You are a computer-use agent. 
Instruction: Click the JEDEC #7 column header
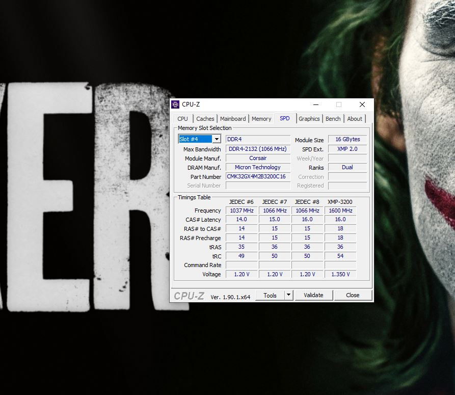pyautogui.click(x=275, y=202)
